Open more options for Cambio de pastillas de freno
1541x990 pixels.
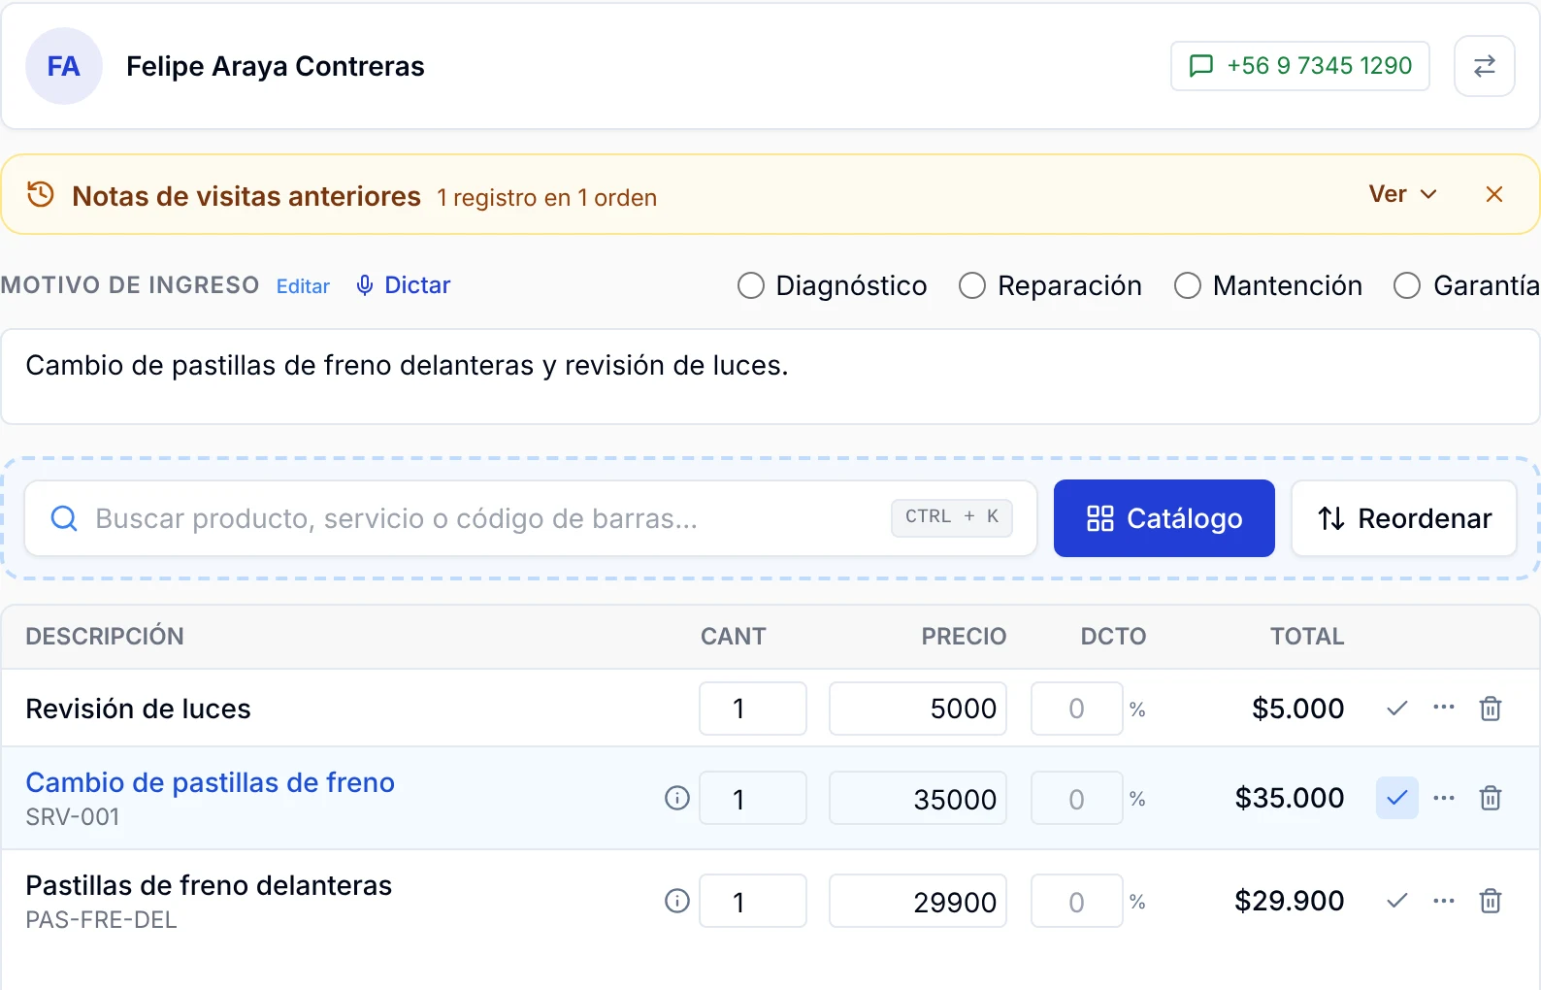coord(1444,798)
